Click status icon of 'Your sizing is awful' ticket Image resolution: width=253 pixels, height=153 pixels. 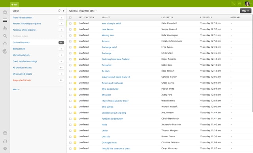pyautogui.click(x=75, y=24)
